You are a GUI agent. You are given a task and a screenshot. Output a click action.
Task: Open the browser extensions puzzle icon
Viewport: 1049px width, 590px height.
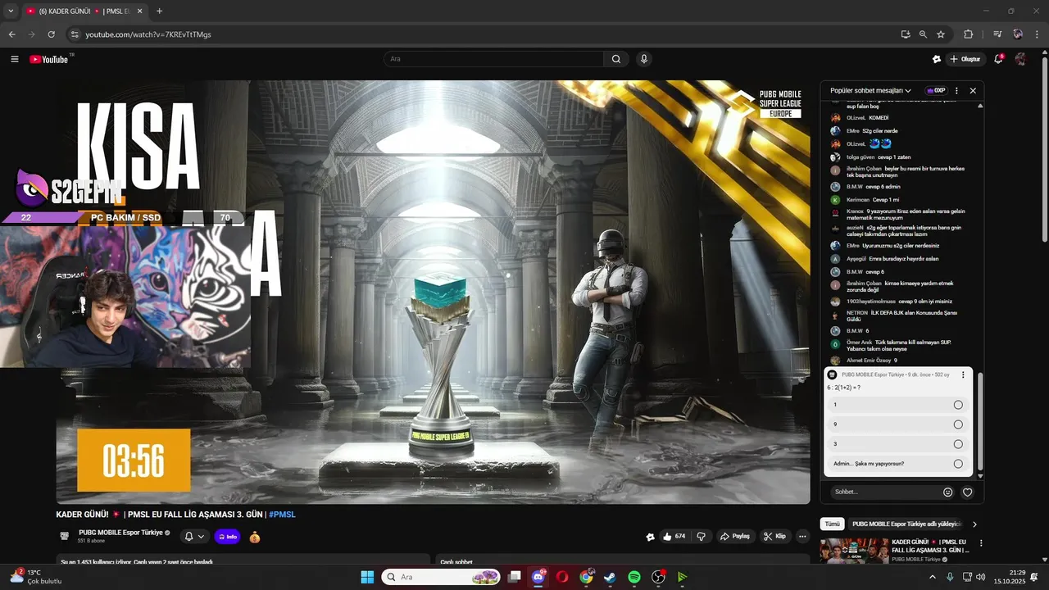click(x=968, y=34)
